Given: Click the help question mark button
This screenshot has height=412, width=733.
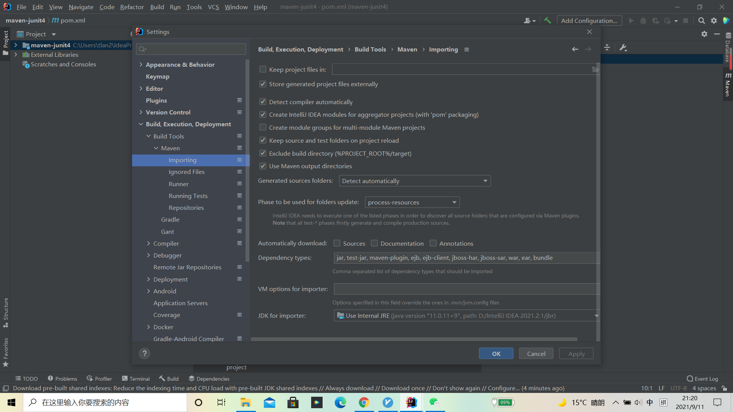Looking at the screenshot, I should pos(144,354).
